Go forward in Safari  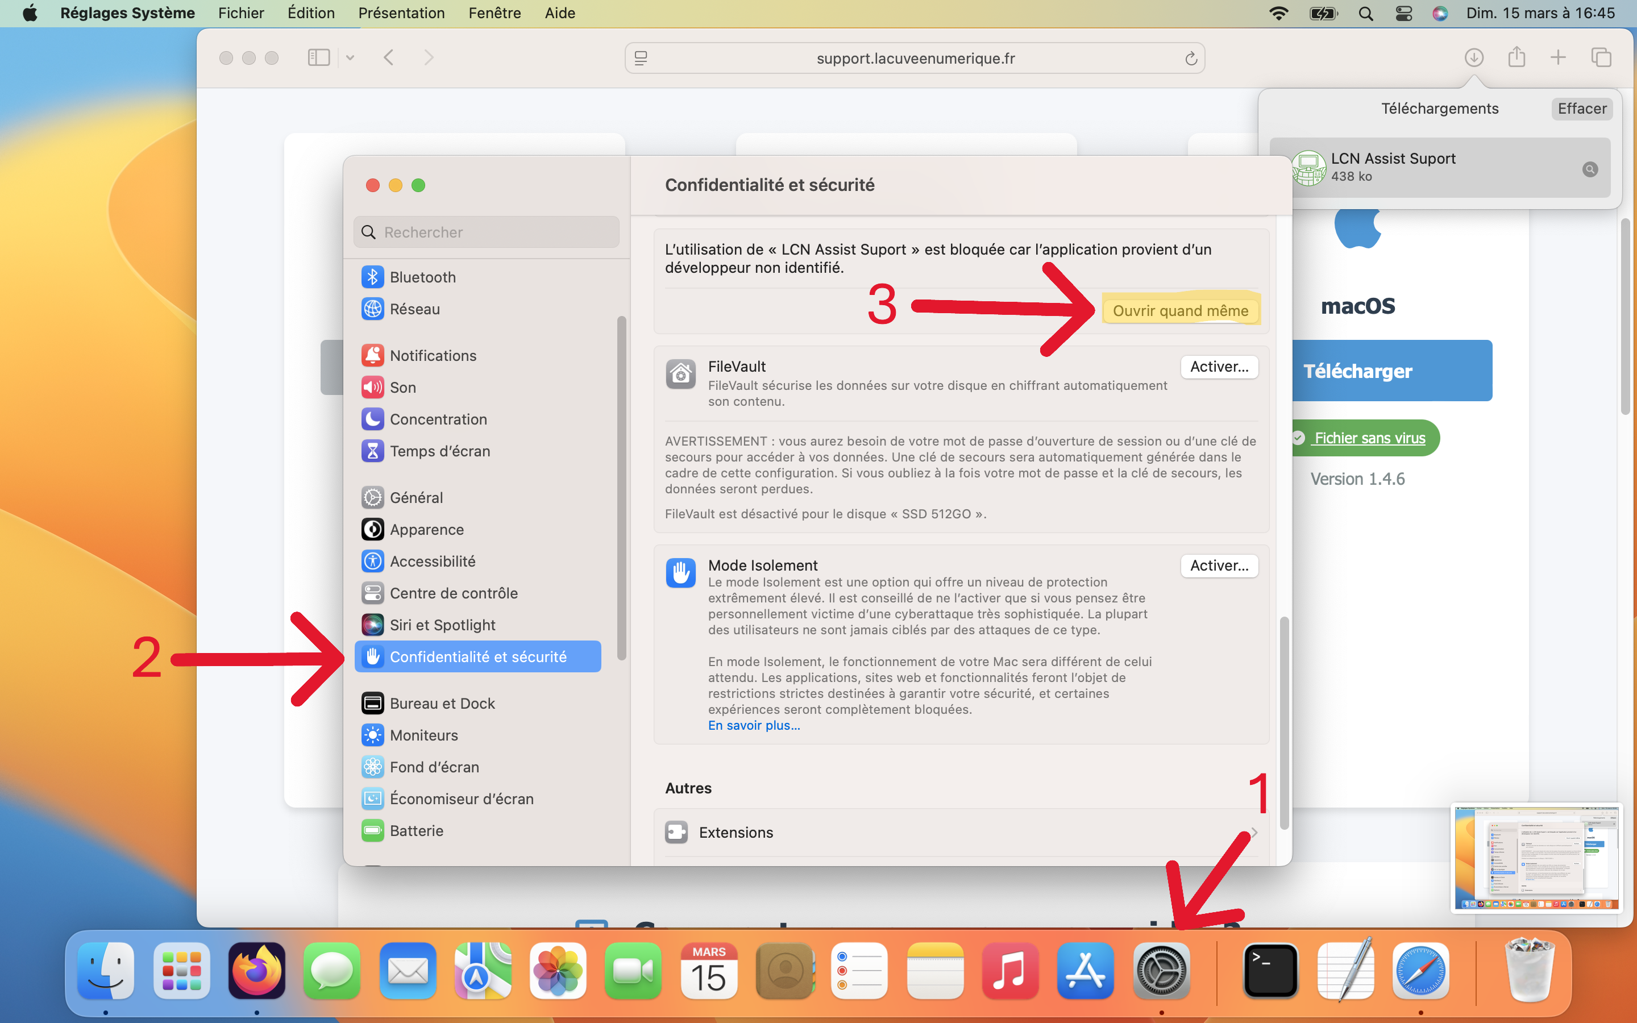pyautogui.click(x=429, y=57)
